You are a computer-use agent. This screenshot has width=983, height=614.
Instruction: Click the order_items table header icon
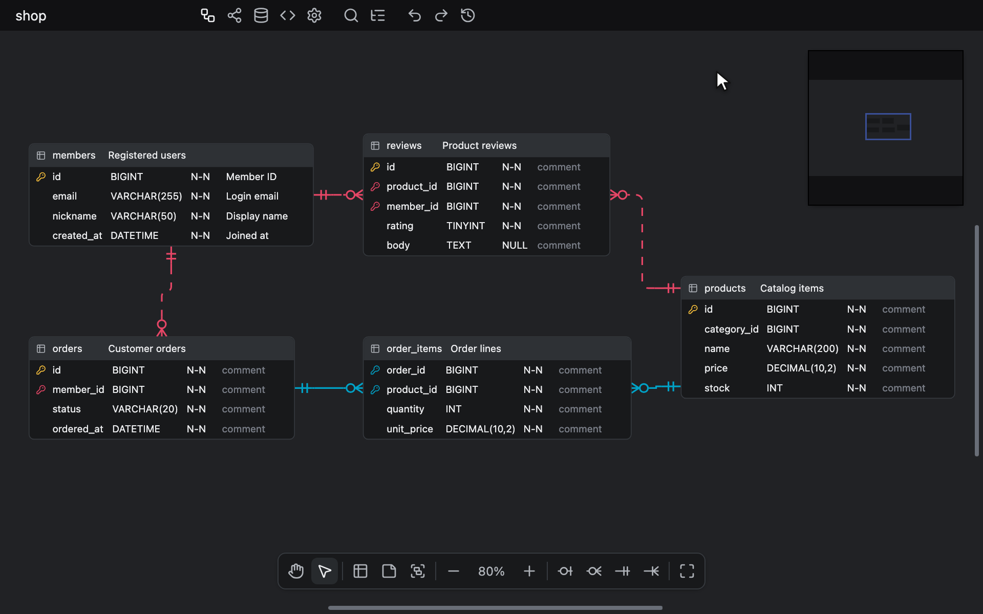coord(375,349)
